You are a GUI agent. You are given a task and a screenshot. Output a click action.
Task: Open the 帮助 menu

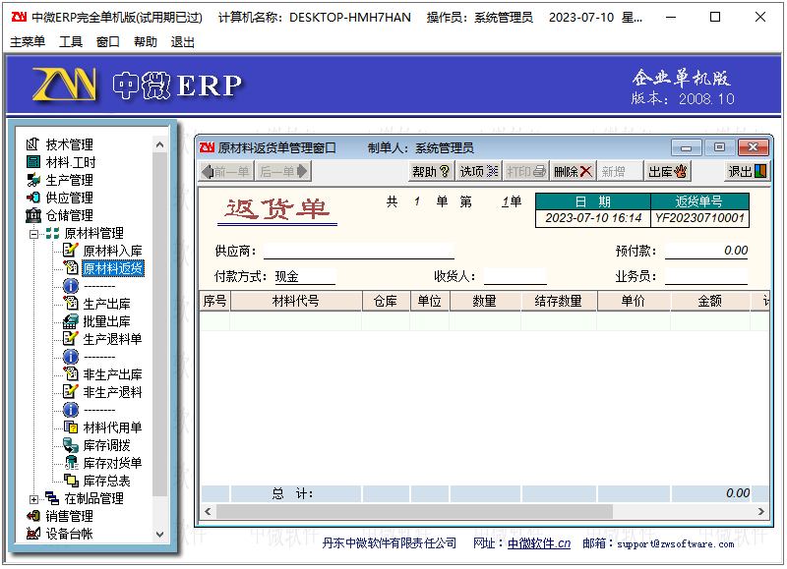[146, 42]
